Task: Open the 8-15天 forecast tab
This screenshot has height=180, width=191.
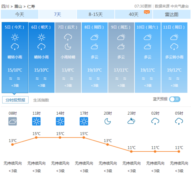Action: click(95, 15)
